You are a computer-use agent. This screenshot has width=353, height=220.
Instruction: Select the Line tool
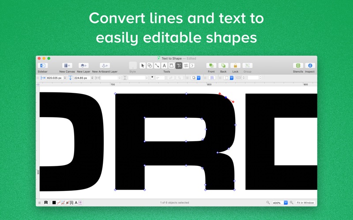click(x=157, y=66)
